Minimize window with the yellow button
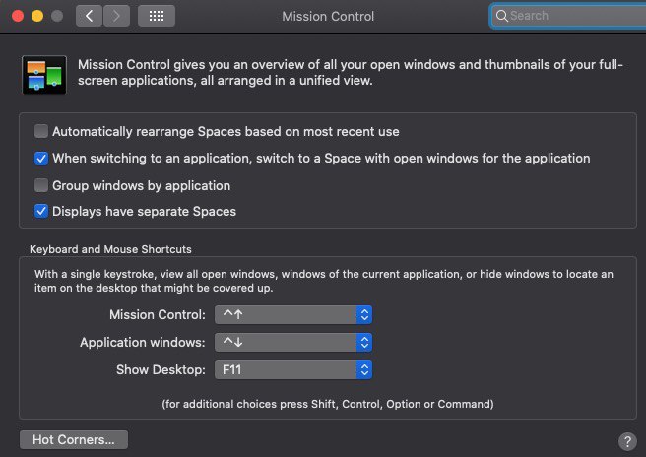The height and width of the screenshot is (457, 646). 37,16
